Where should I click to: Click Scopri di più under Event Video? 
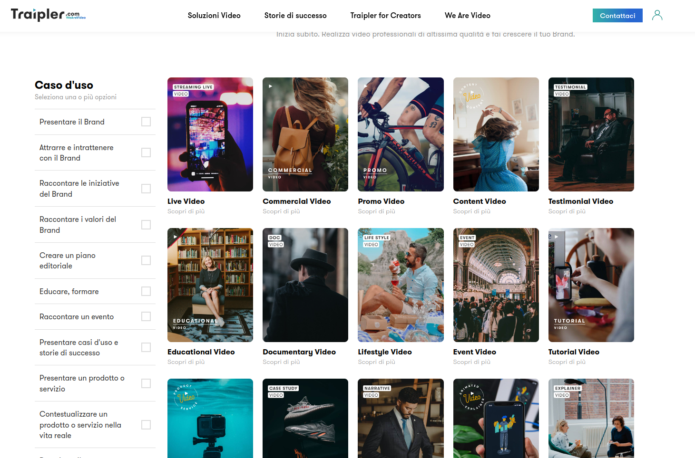point(472,362)
